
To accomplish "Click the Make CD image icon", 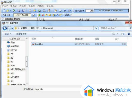I will coord(30,11).
